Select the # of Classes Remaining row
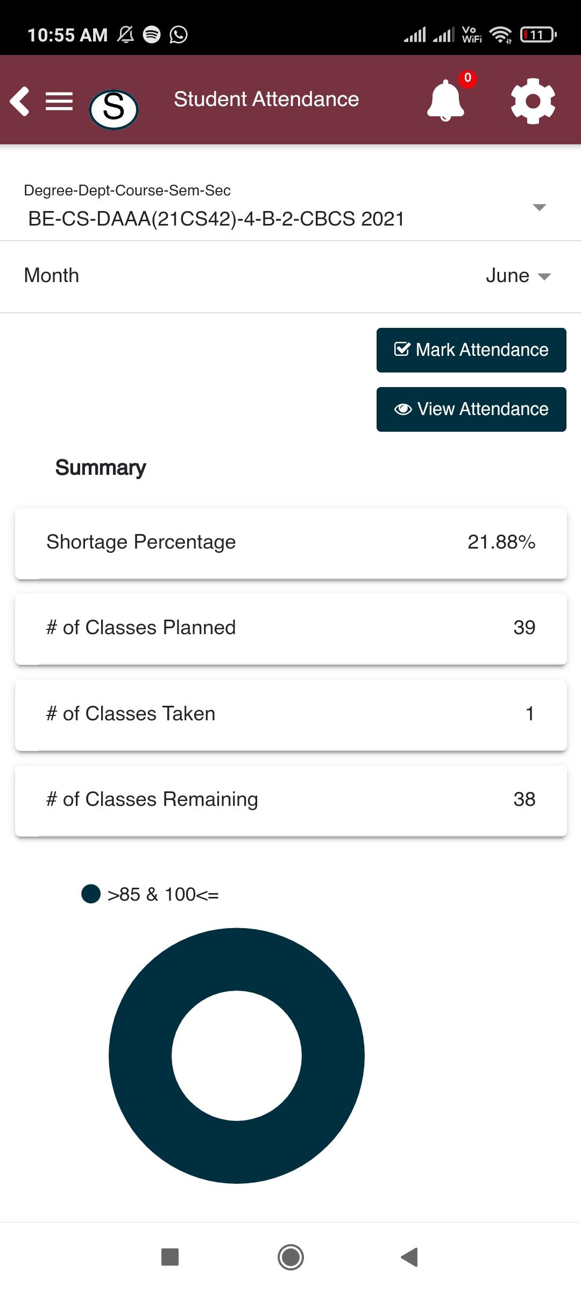 [x=291, y=801]
